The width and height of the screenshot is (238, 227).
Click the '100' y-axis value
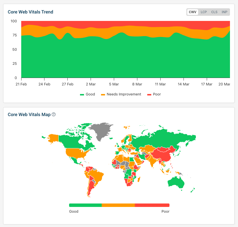tap(14, 21)
